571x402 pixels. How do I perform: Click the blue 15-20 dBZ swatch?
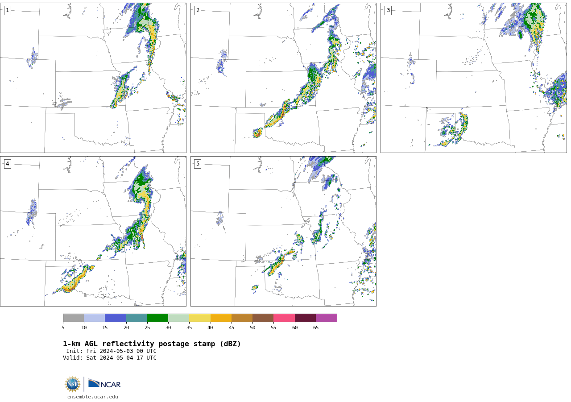(x=116, y=318)
